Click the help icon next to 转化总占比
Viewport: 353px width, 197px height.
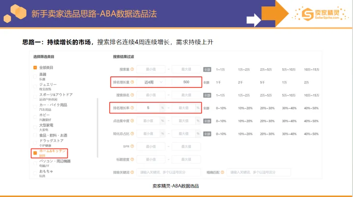click(x=132, y=133)
